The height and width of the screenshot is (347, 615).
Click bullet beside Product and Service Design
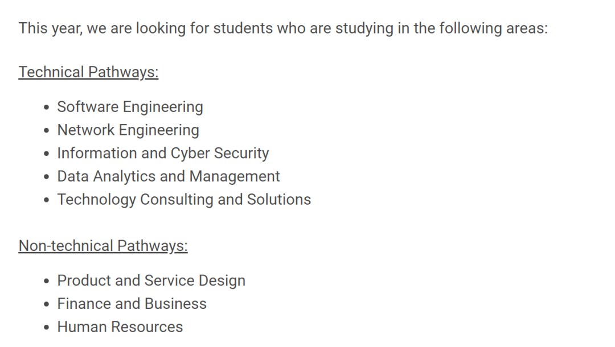(47, 281)
